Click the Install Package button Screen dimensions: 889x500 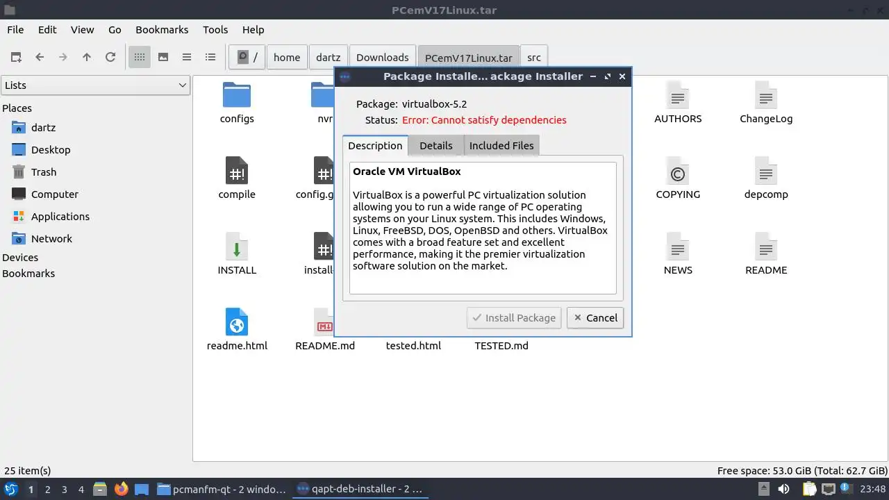pyautogui.click(x=515, y=318)
